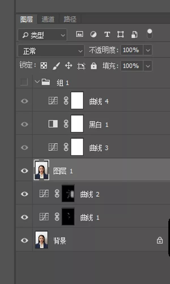This screenshot has height=284, width=170.
Task: Hide the 背景 layer
Action: pos(24,240)
